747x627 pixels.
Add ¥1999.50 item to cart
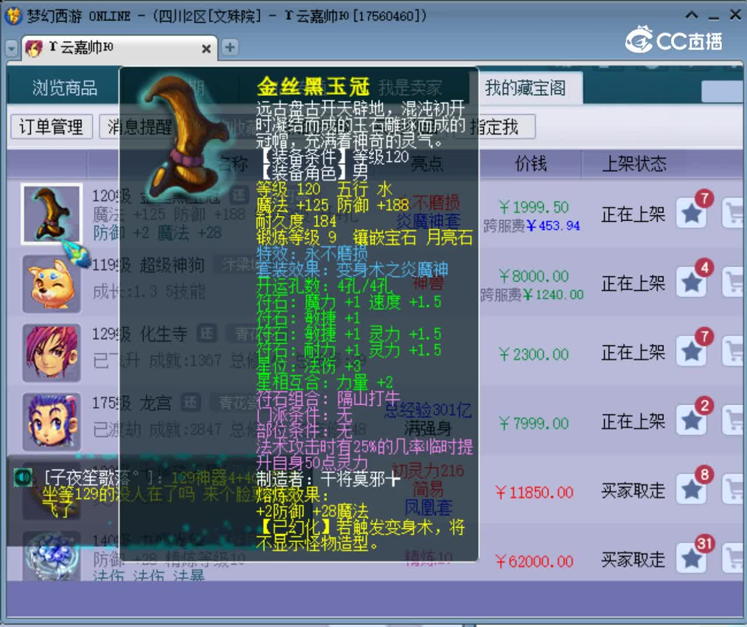(733, 213)
